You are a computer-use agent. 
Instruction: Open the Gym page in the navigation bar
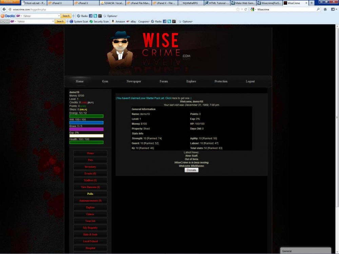pyautogui.click(x=105, y=81)
